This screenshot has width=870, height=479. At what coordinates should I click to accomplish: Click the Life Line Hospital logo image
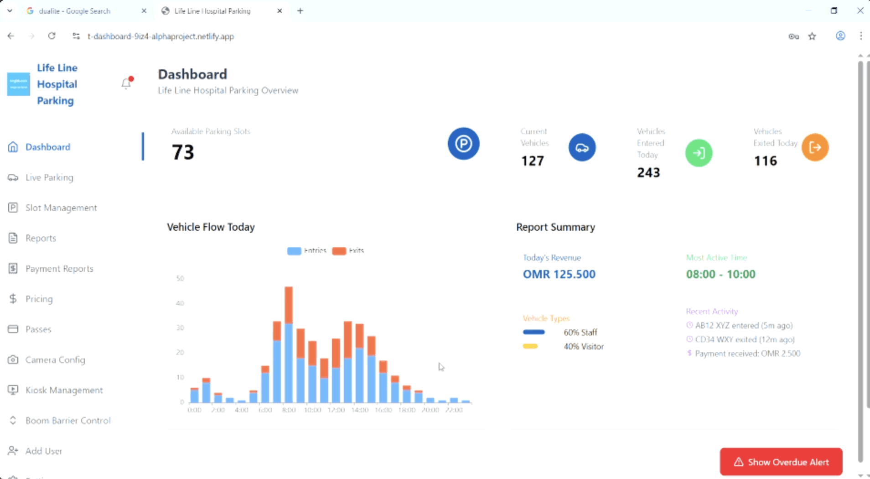(x=19, y=84)
